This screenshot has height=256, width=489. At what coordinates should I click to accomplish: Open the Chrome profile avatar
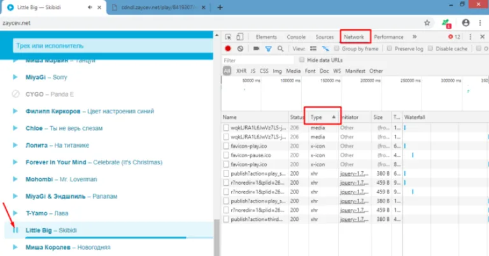[465, 23]
